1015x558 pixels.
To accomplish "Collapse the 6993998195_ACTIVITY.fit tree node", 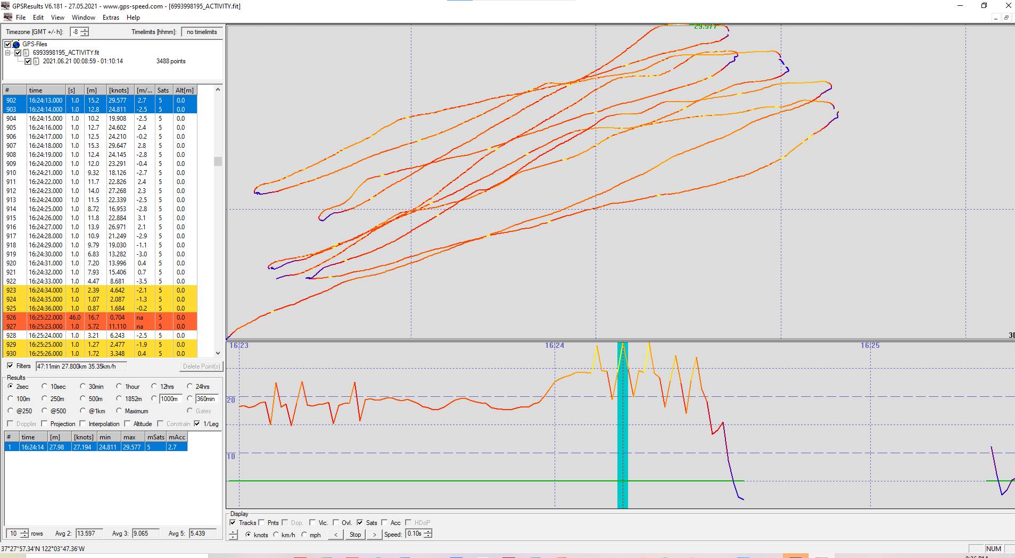I will click(8, 53).
